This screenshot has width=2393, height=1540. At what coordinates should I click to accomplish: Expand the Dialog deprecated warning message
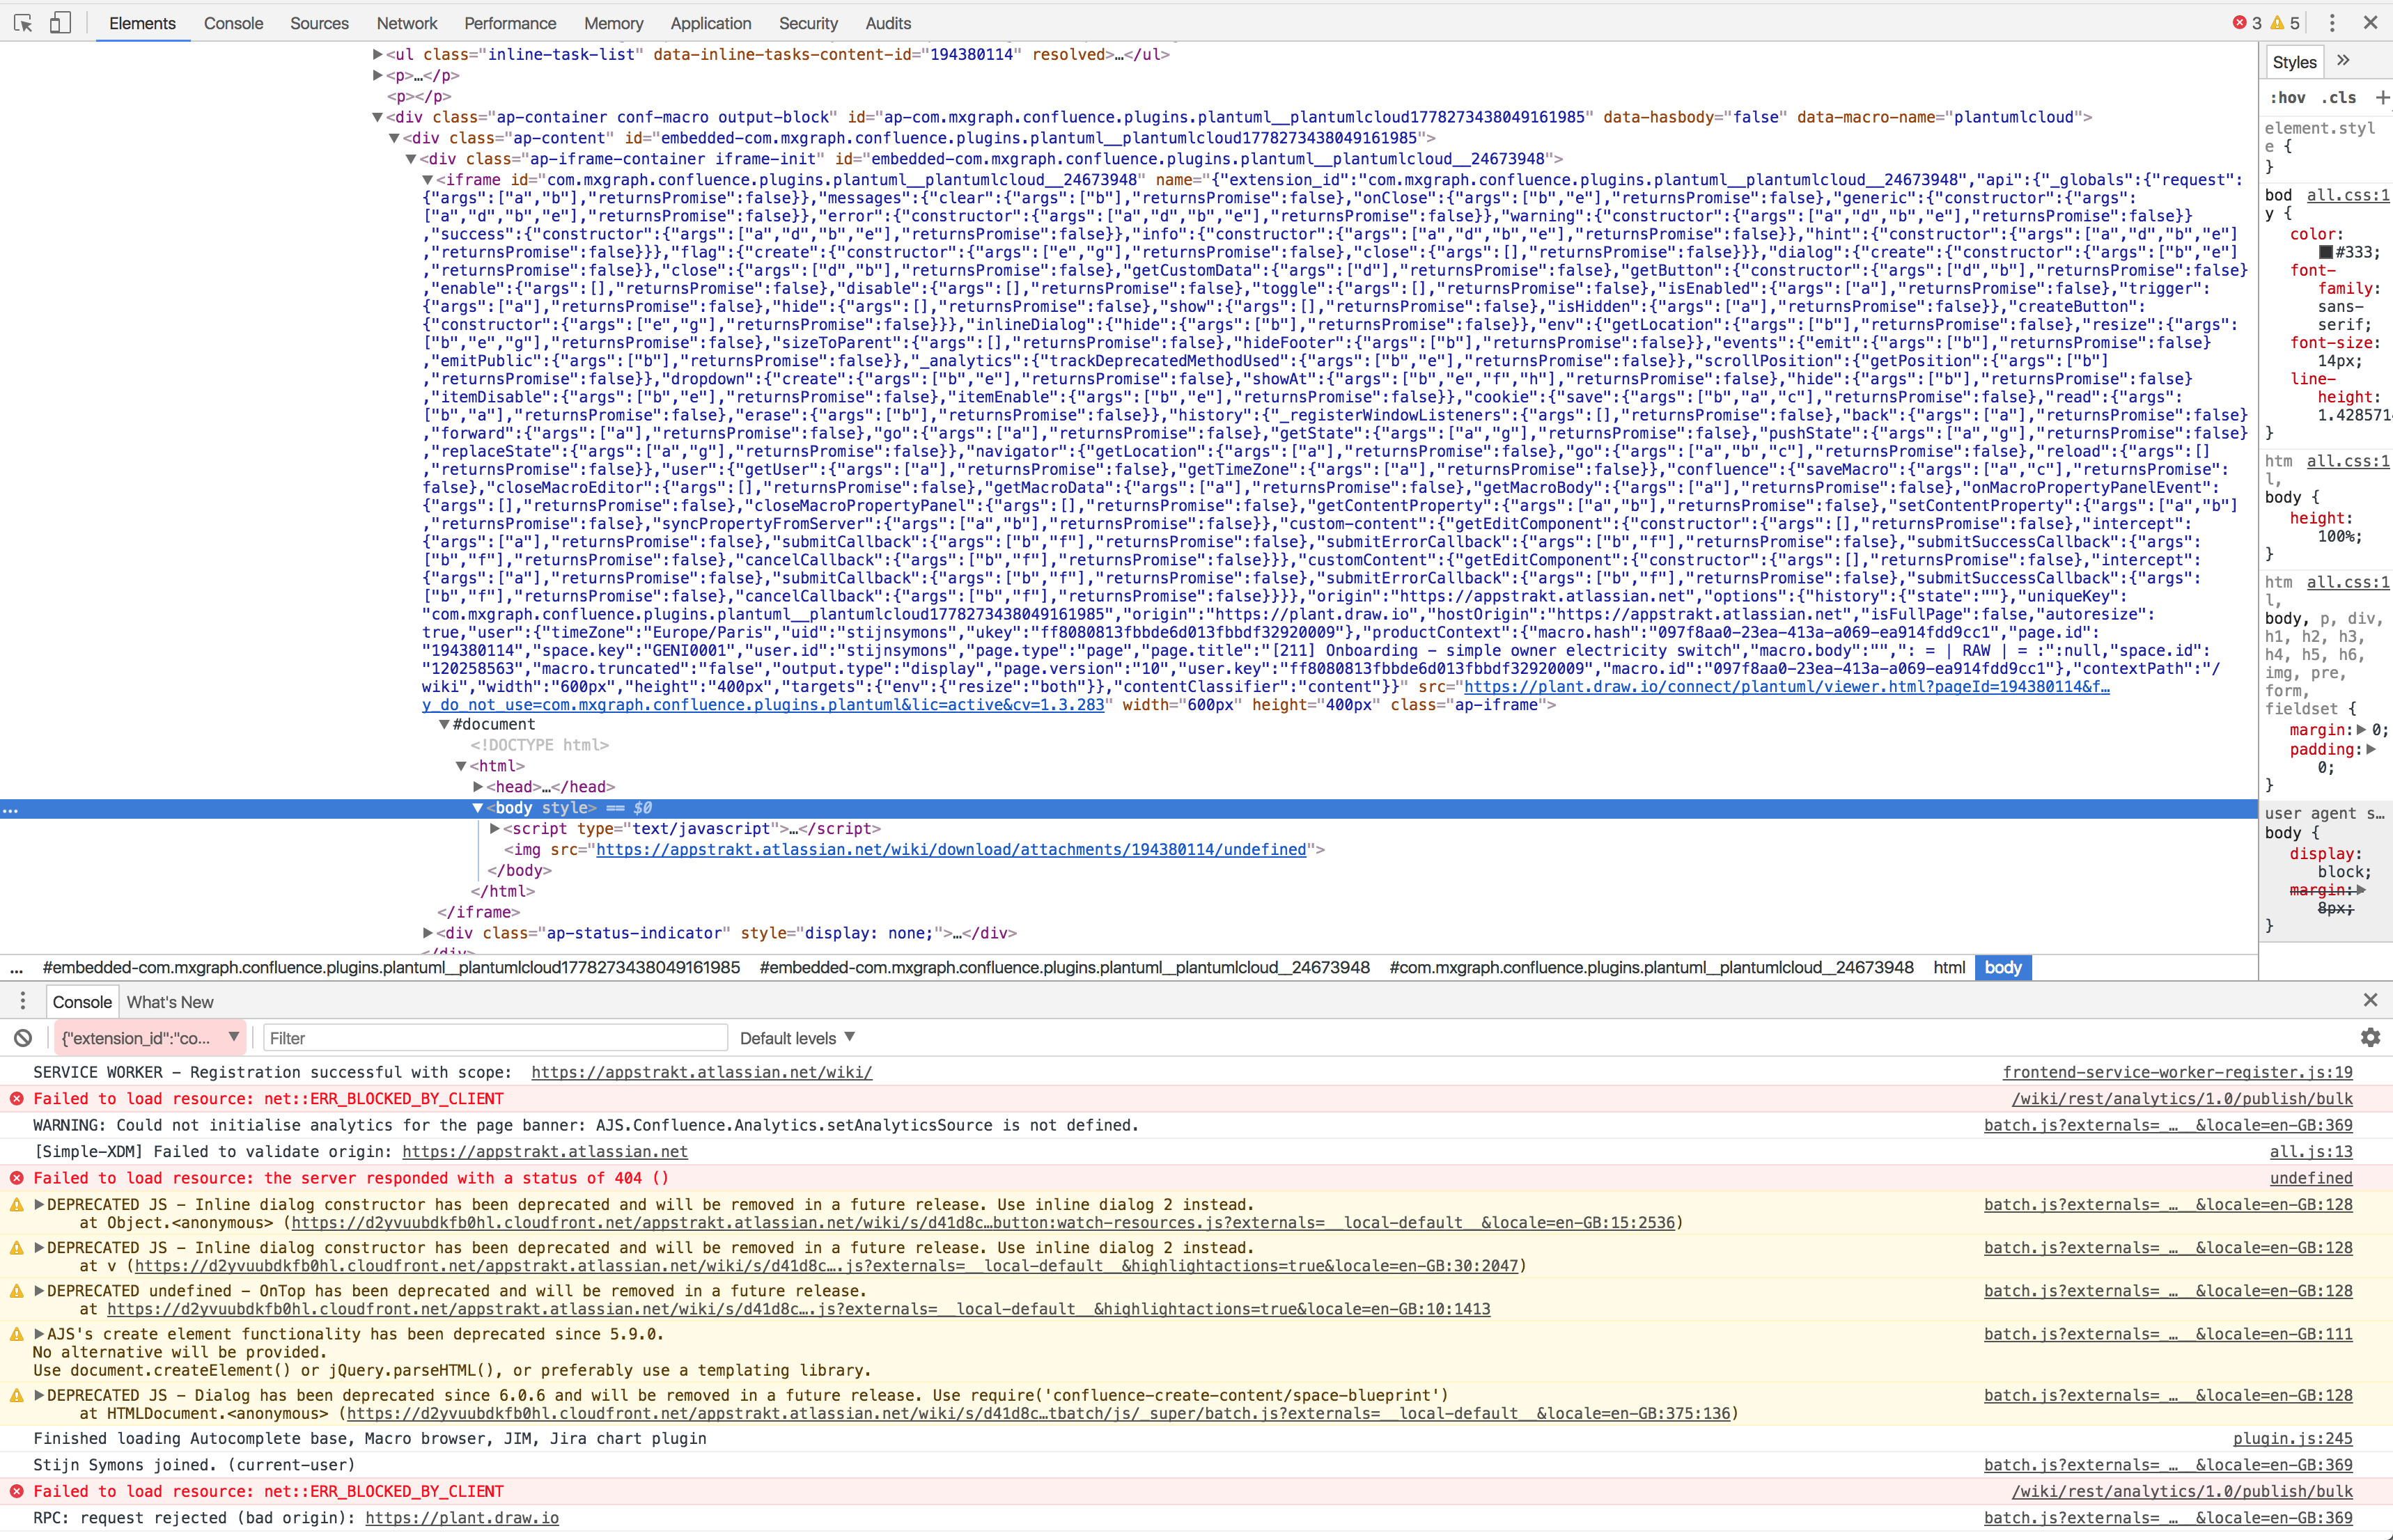point(39,1395)
